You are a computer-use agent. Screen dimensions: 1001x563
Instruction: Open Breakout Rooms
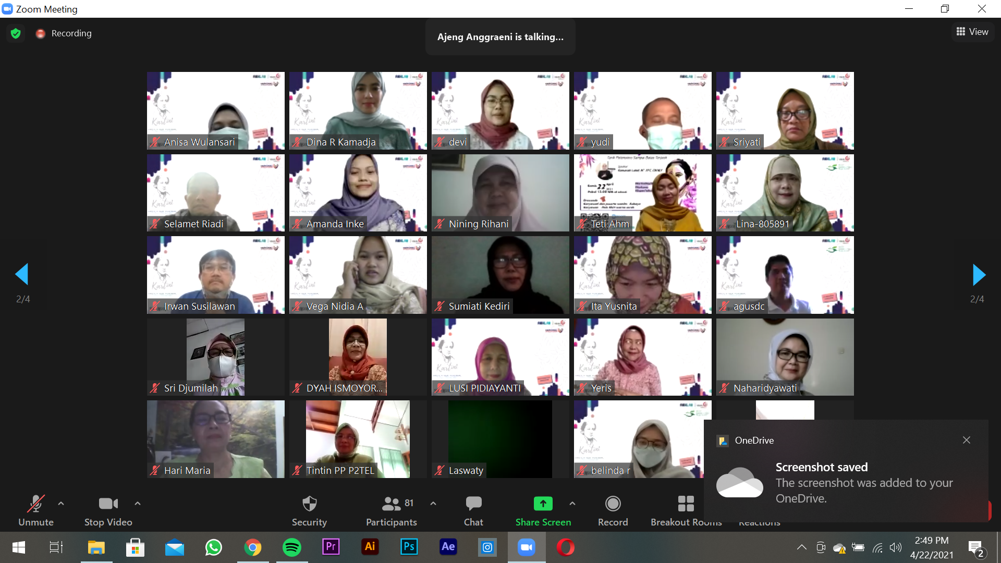[686, 511]
